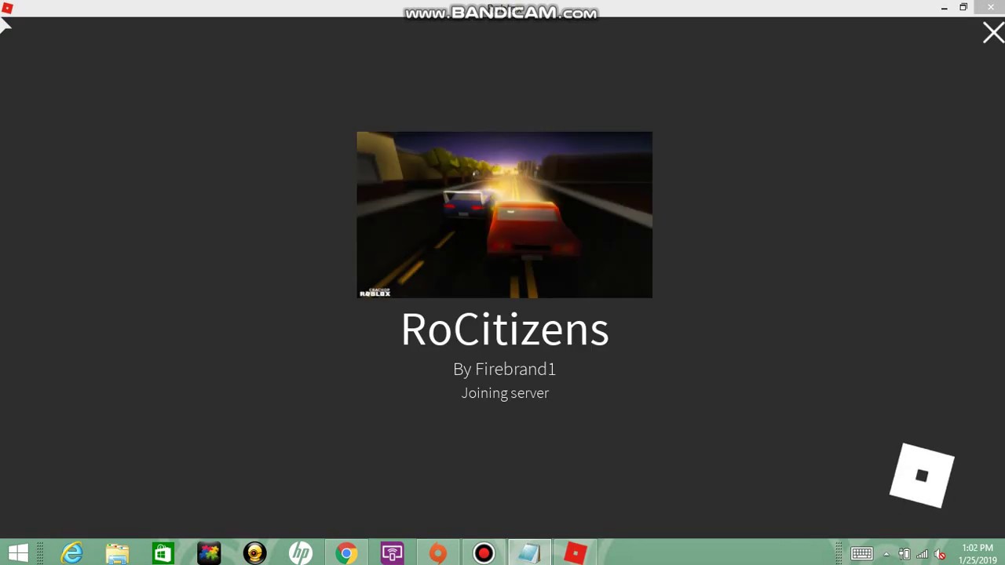Open the muted volume tray icon
This screenshot has width=1005, height=565.
940,554
